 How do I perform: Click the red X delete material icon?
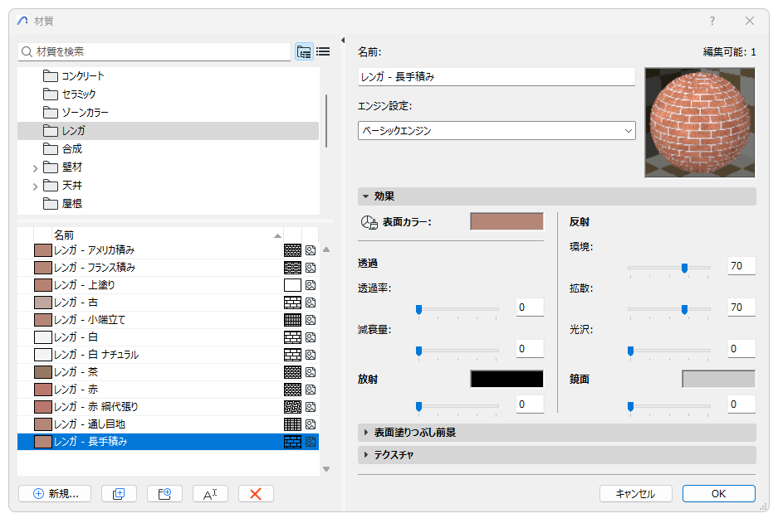(256, 493)
